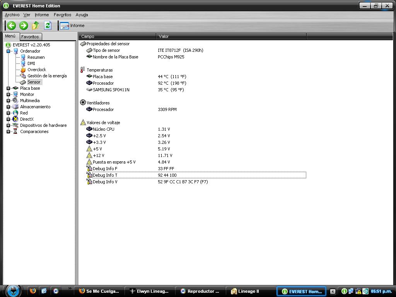Viewport: 396px width, 297px height.
Task: Expand the Comparaciones tree node
Action: [8, 131]
